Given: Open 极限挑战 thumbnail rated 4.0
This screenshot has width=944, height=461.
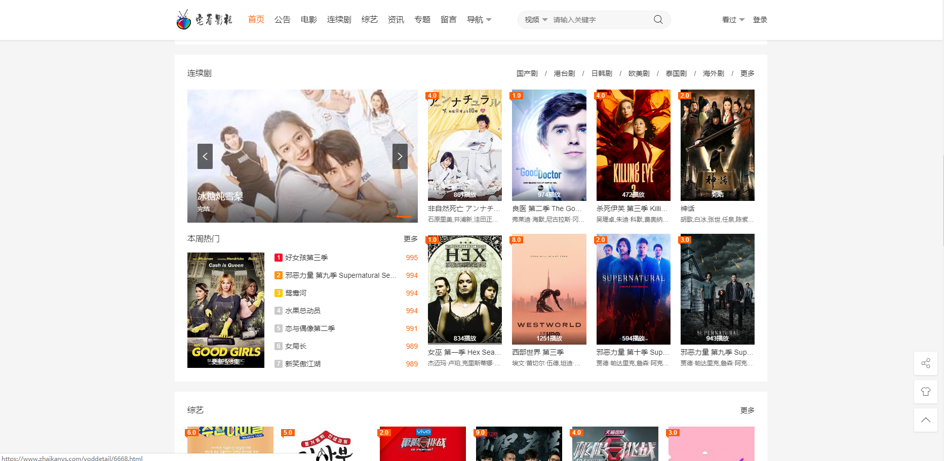Looking at the screenshot, I should [x=615, y=444].
